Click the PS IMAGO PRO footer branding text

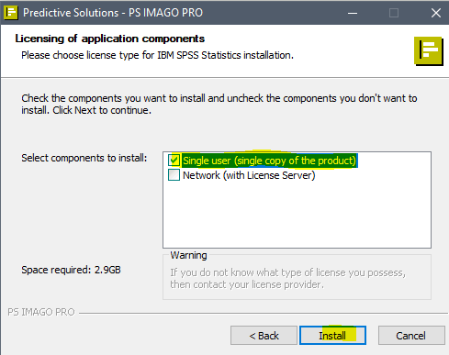click(41, 312)
